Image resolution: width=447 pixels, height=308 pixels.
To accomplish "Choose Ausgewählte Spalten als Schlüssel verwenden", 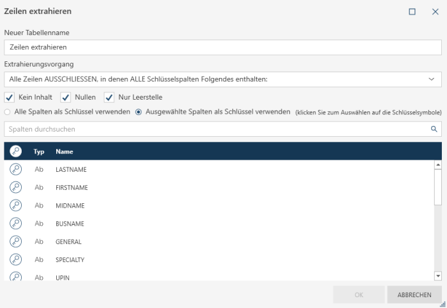I will point(139,112).
